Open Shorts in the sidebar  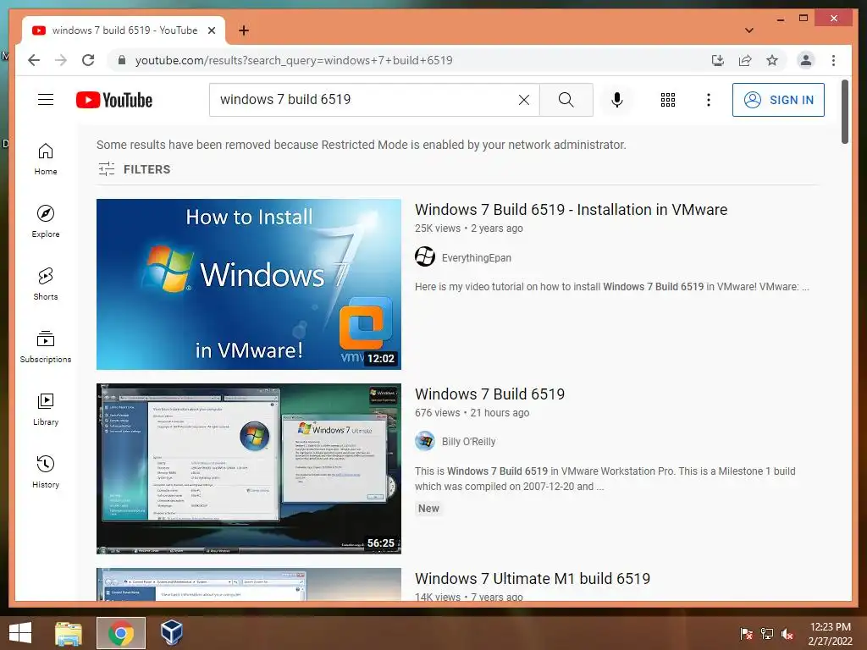(46, 284)
